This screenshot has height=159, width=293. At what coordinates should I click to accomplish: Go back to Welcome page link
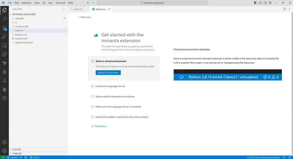pyautogui.click(x=84, y=17)
